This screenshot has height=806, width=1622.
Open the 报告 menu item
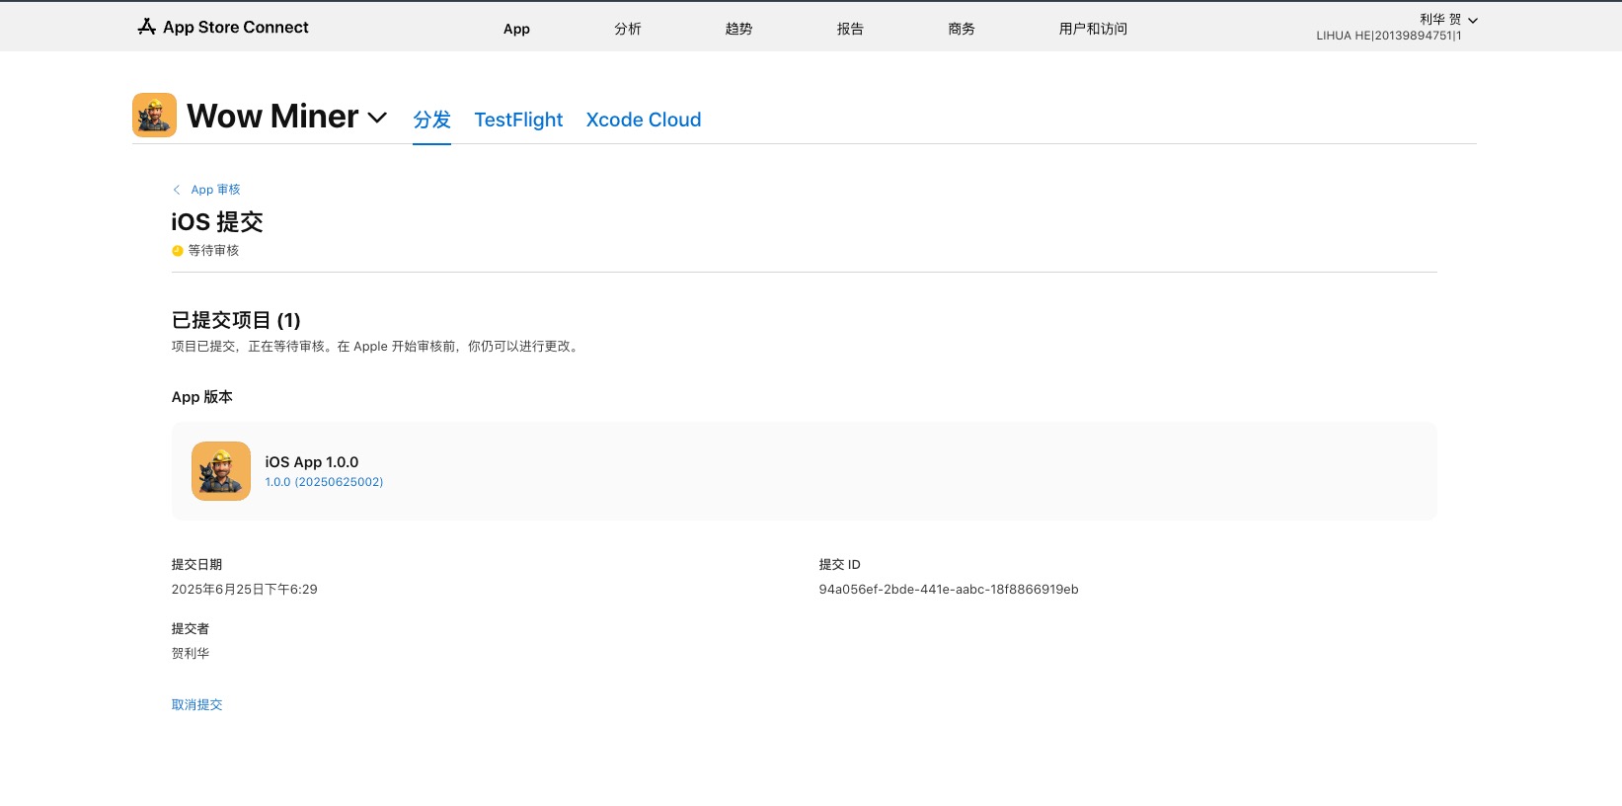[850, 29]
